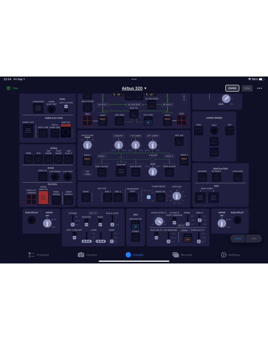268x340 pixels.
Task: Select the OVHD panel button in the top bar
Action: pyautogui.click(x=232, y=88)
